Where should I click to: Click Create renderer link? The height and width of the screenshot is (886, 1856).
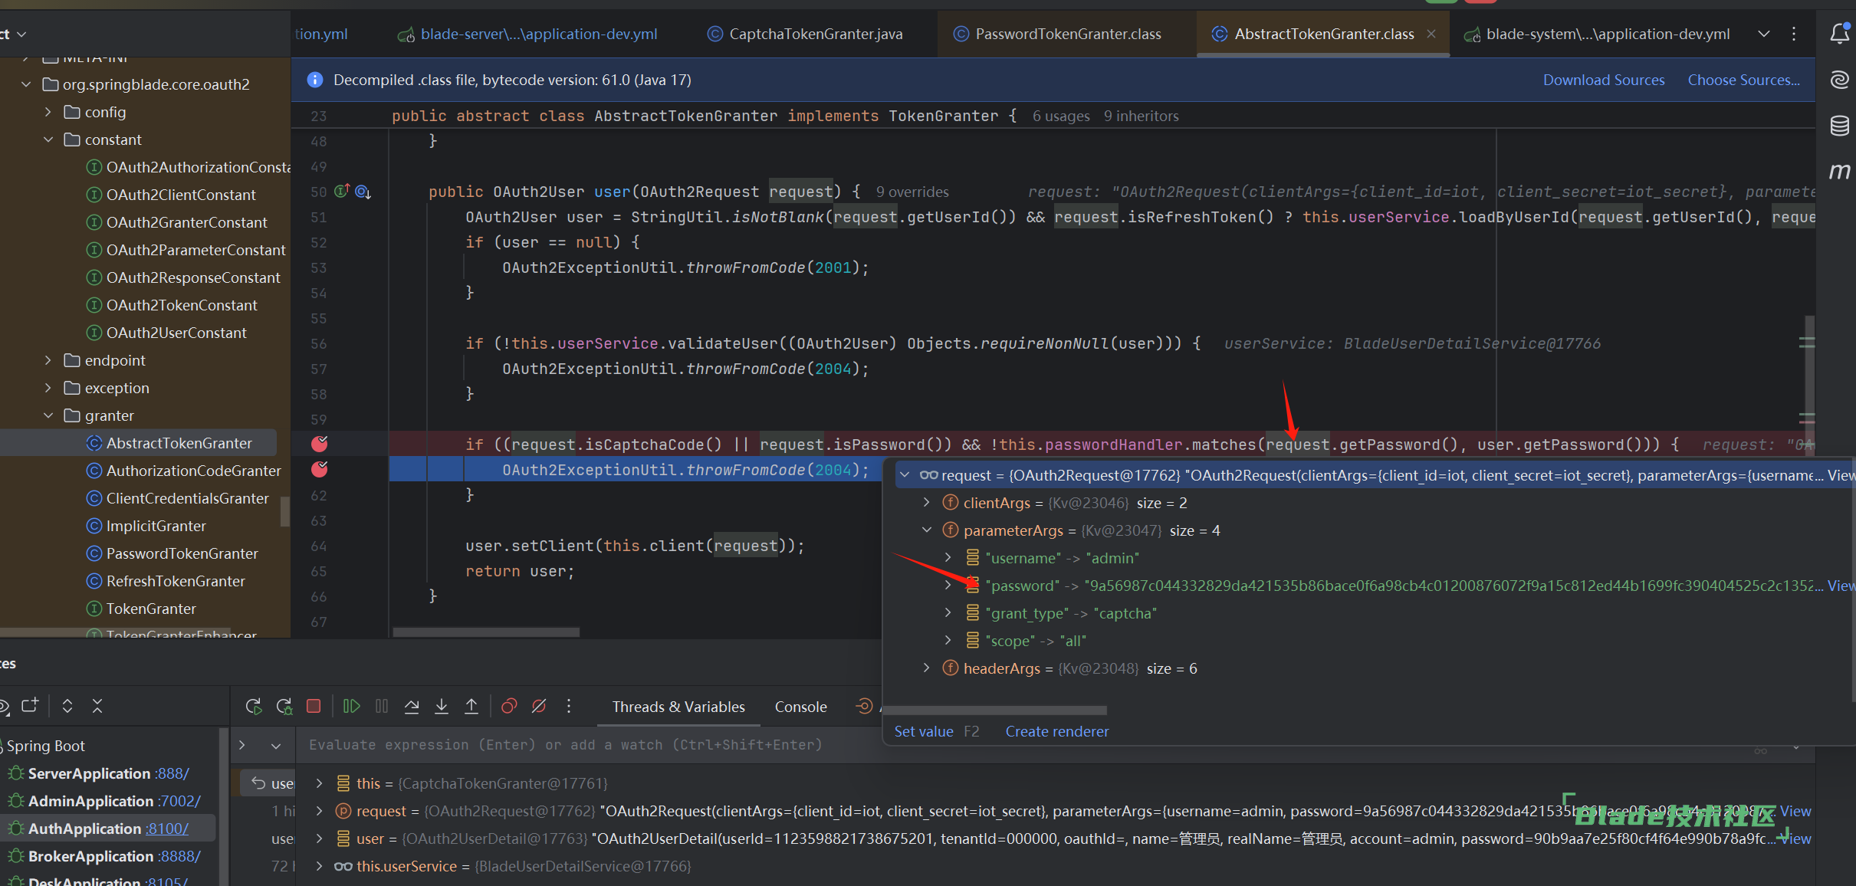coord(1057,731)
